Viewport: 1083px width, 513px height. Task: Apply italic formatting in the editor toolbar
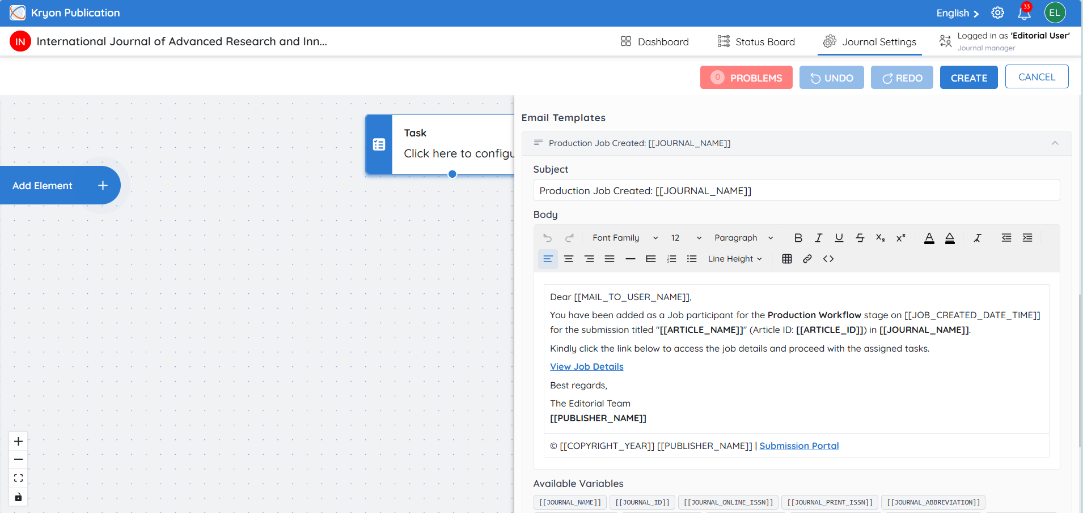818,238
